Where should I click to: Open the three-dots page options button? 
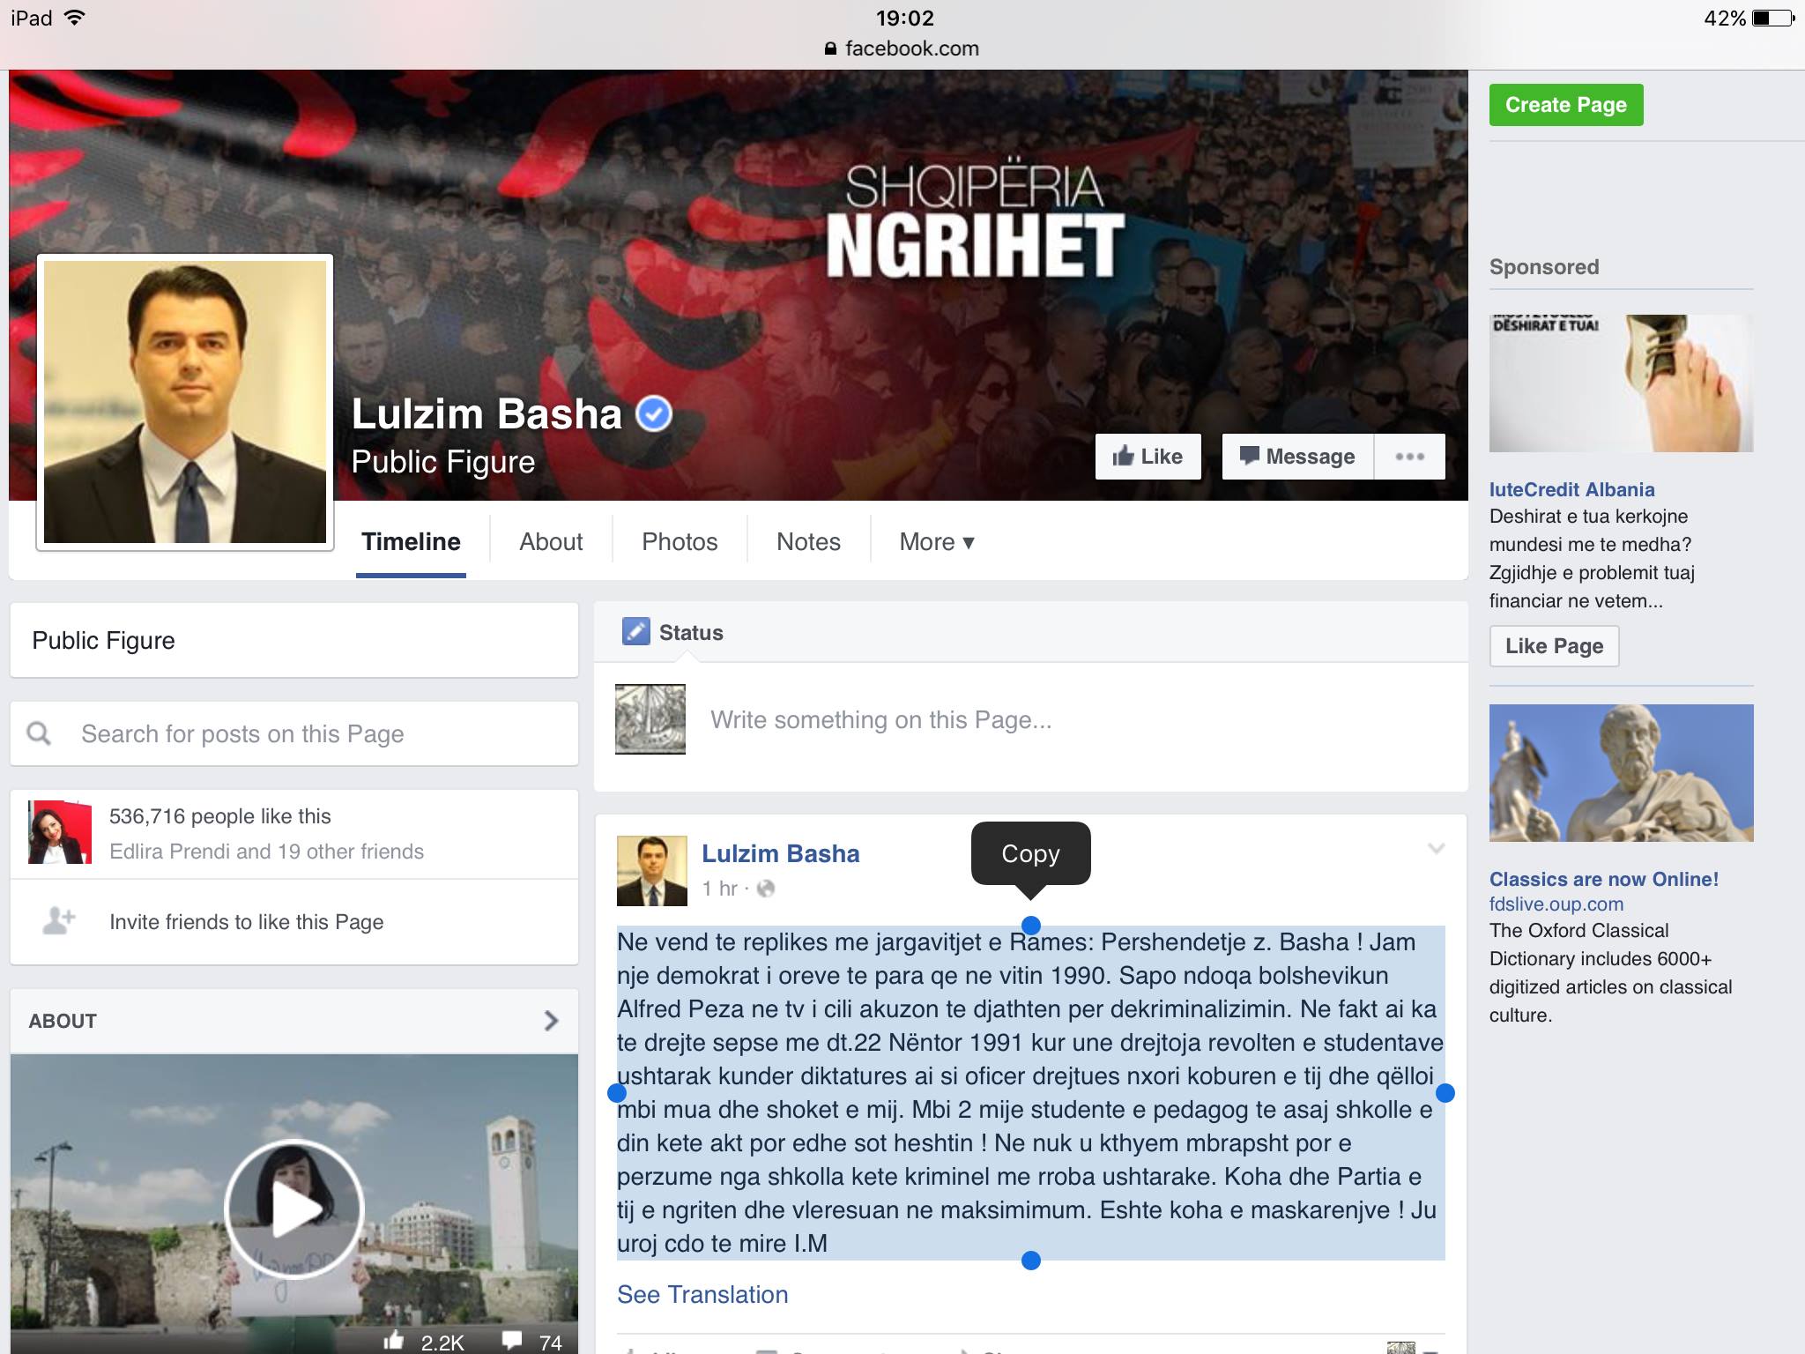tap(1410, 457)
